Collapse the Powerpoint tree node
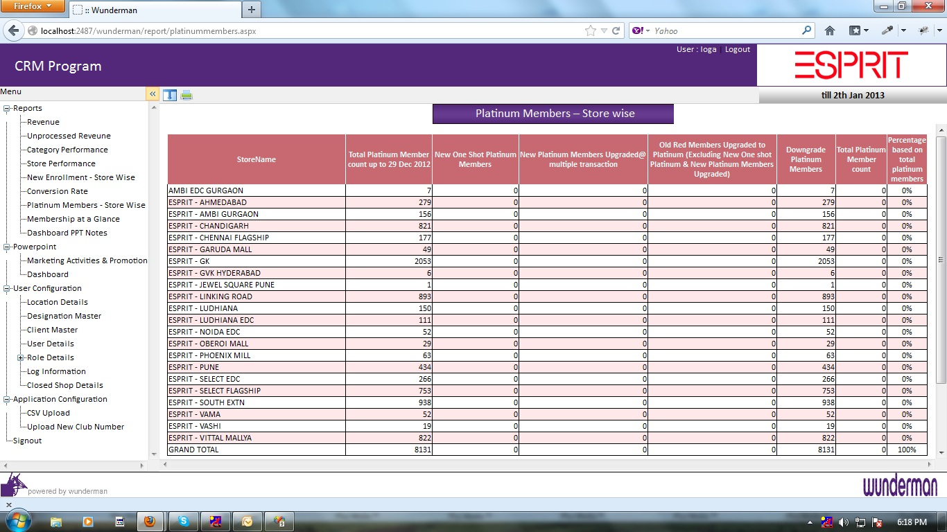Screen dimensions: 947x532 pos(7,247)
